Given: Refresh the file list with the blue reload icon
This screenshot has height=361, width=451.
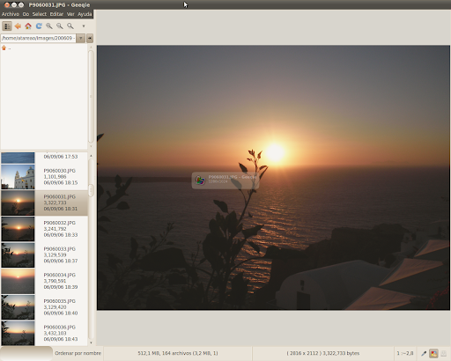Looking at the screenshot, I should [x=39, y=26].
